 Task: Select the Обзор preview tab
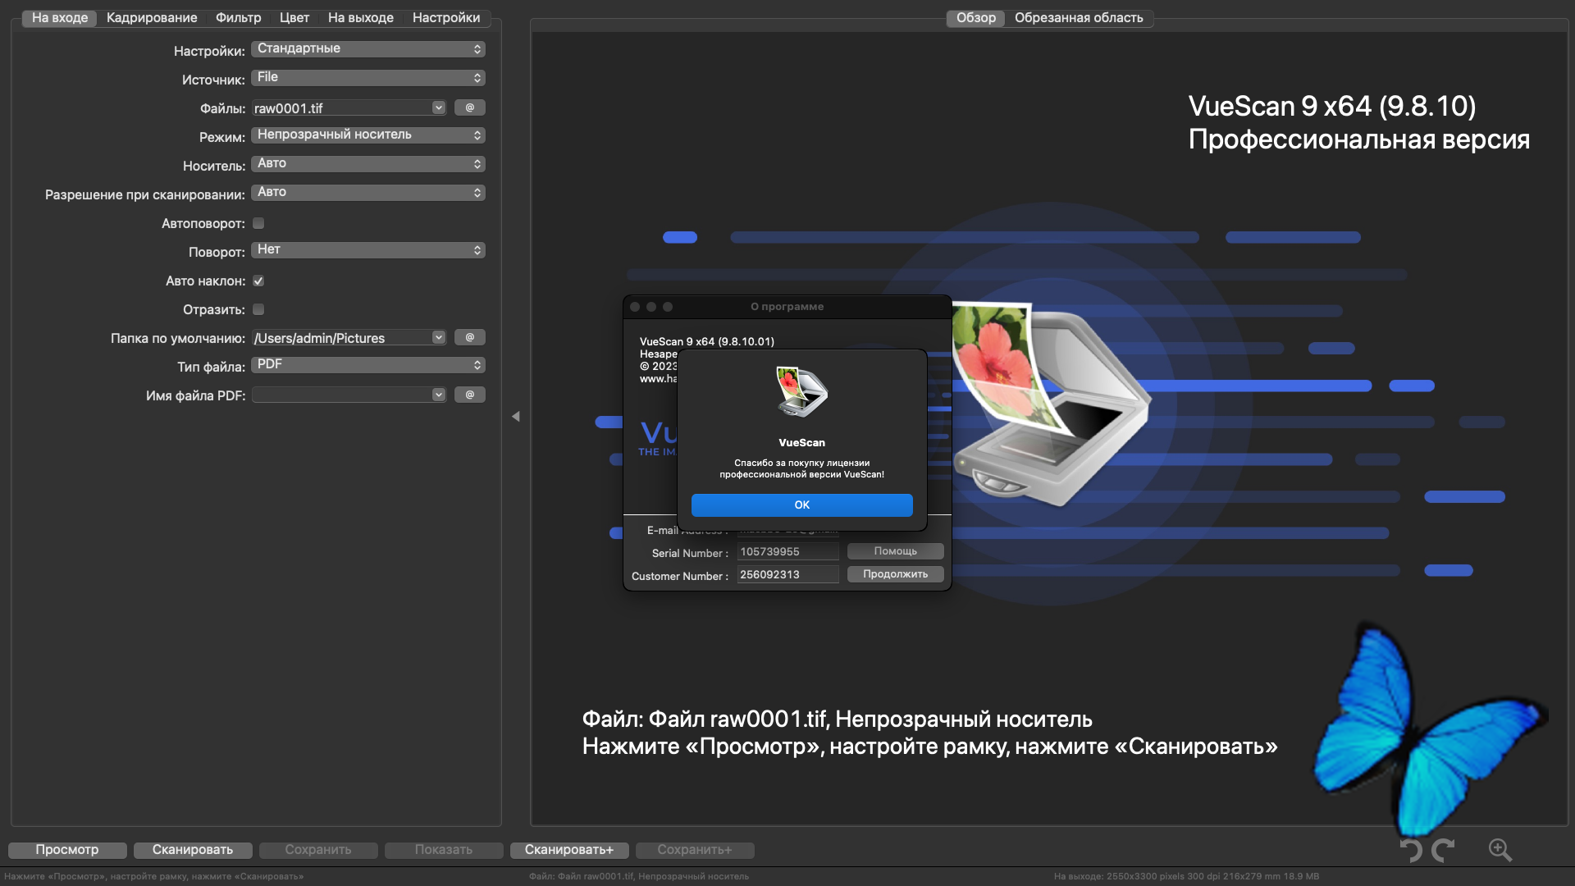tap(976, 18)
